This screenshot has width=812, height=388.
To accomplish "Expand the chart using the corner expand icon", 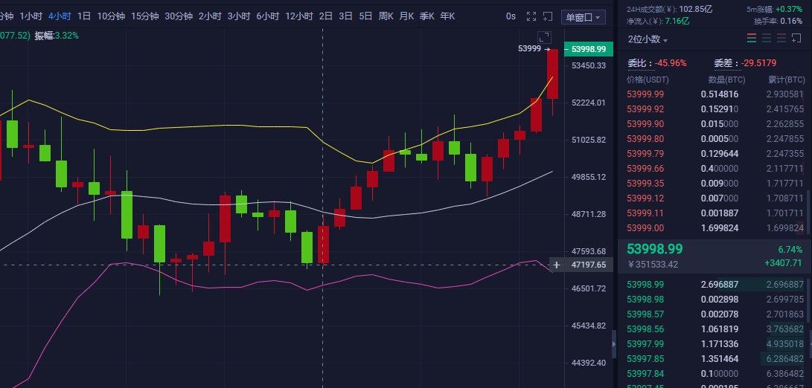I will coord(544,37).
